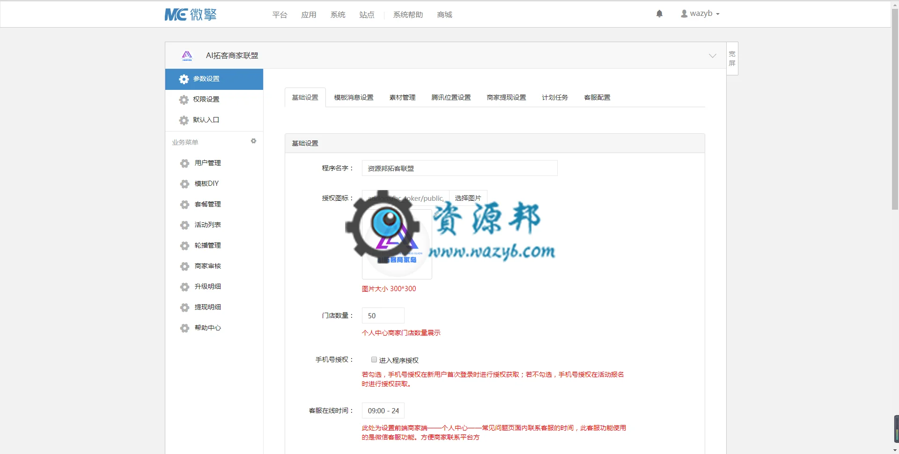Open 系统帮助 in the top menu
This screenshot has height=454, width=899.
coord(408,15)
